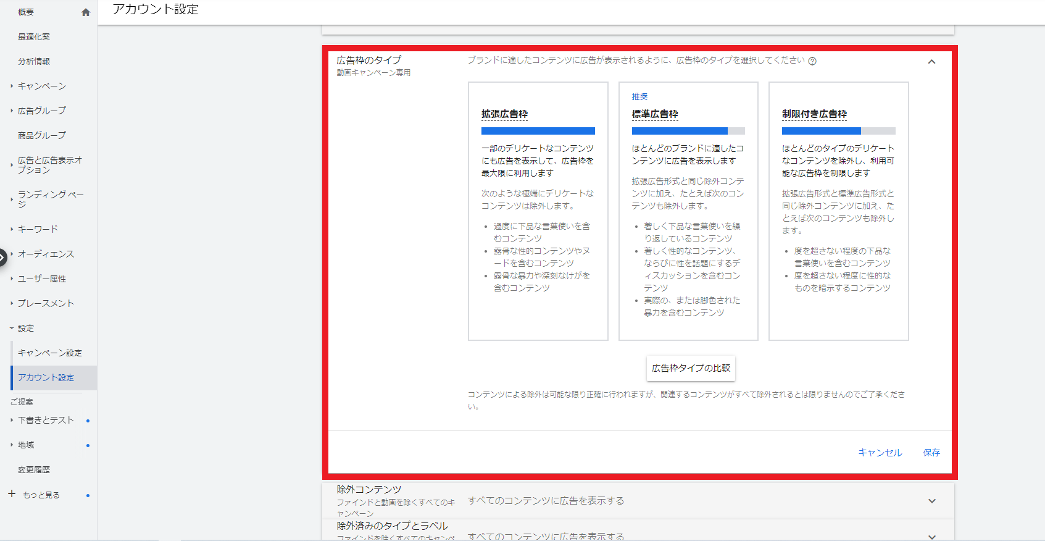Image resolution: width=1045 pixels, height=541 pixels.
Task: Select the 標準広告枠 recommended card
Action: tap(688, 211)
